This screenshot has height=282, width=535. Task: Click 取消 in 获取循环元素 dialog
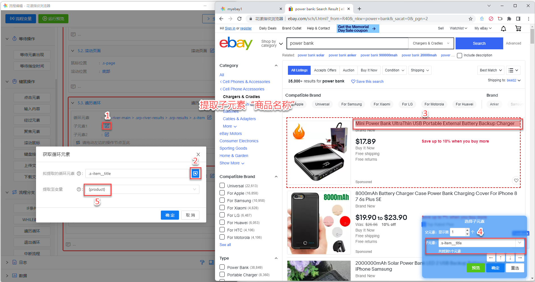190,215
